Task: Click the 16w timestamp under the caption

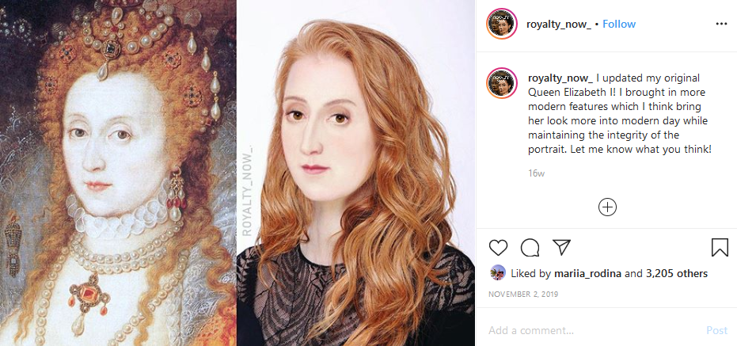Action: (x=537, y=173)
